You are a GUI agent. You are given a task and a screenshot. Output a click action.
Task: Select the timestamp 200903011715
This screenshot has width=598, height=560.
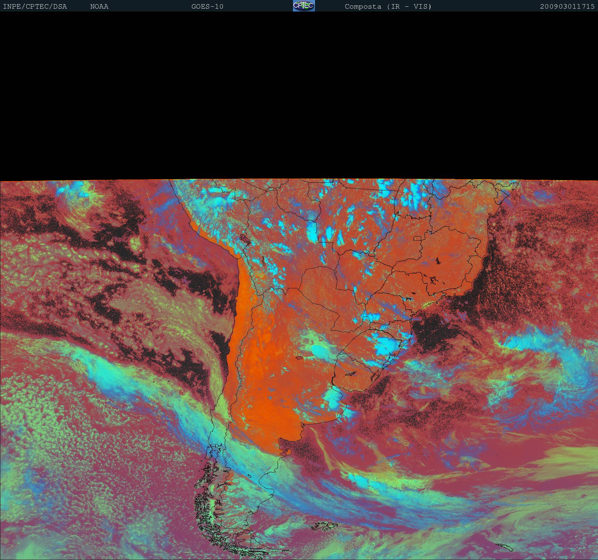[567, 6]
